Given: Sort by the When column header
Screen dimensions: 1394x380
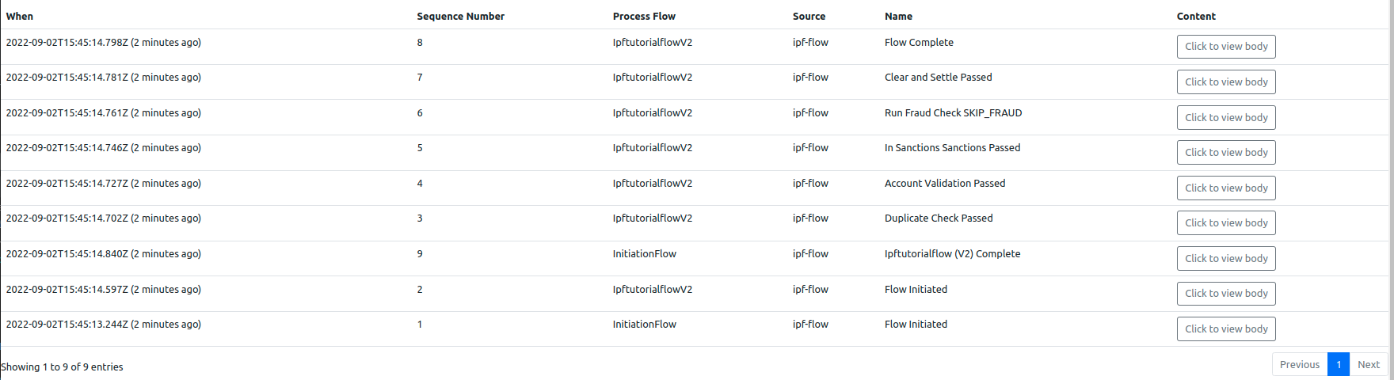Looking at the screenshot, I should [x=20, y=17].
